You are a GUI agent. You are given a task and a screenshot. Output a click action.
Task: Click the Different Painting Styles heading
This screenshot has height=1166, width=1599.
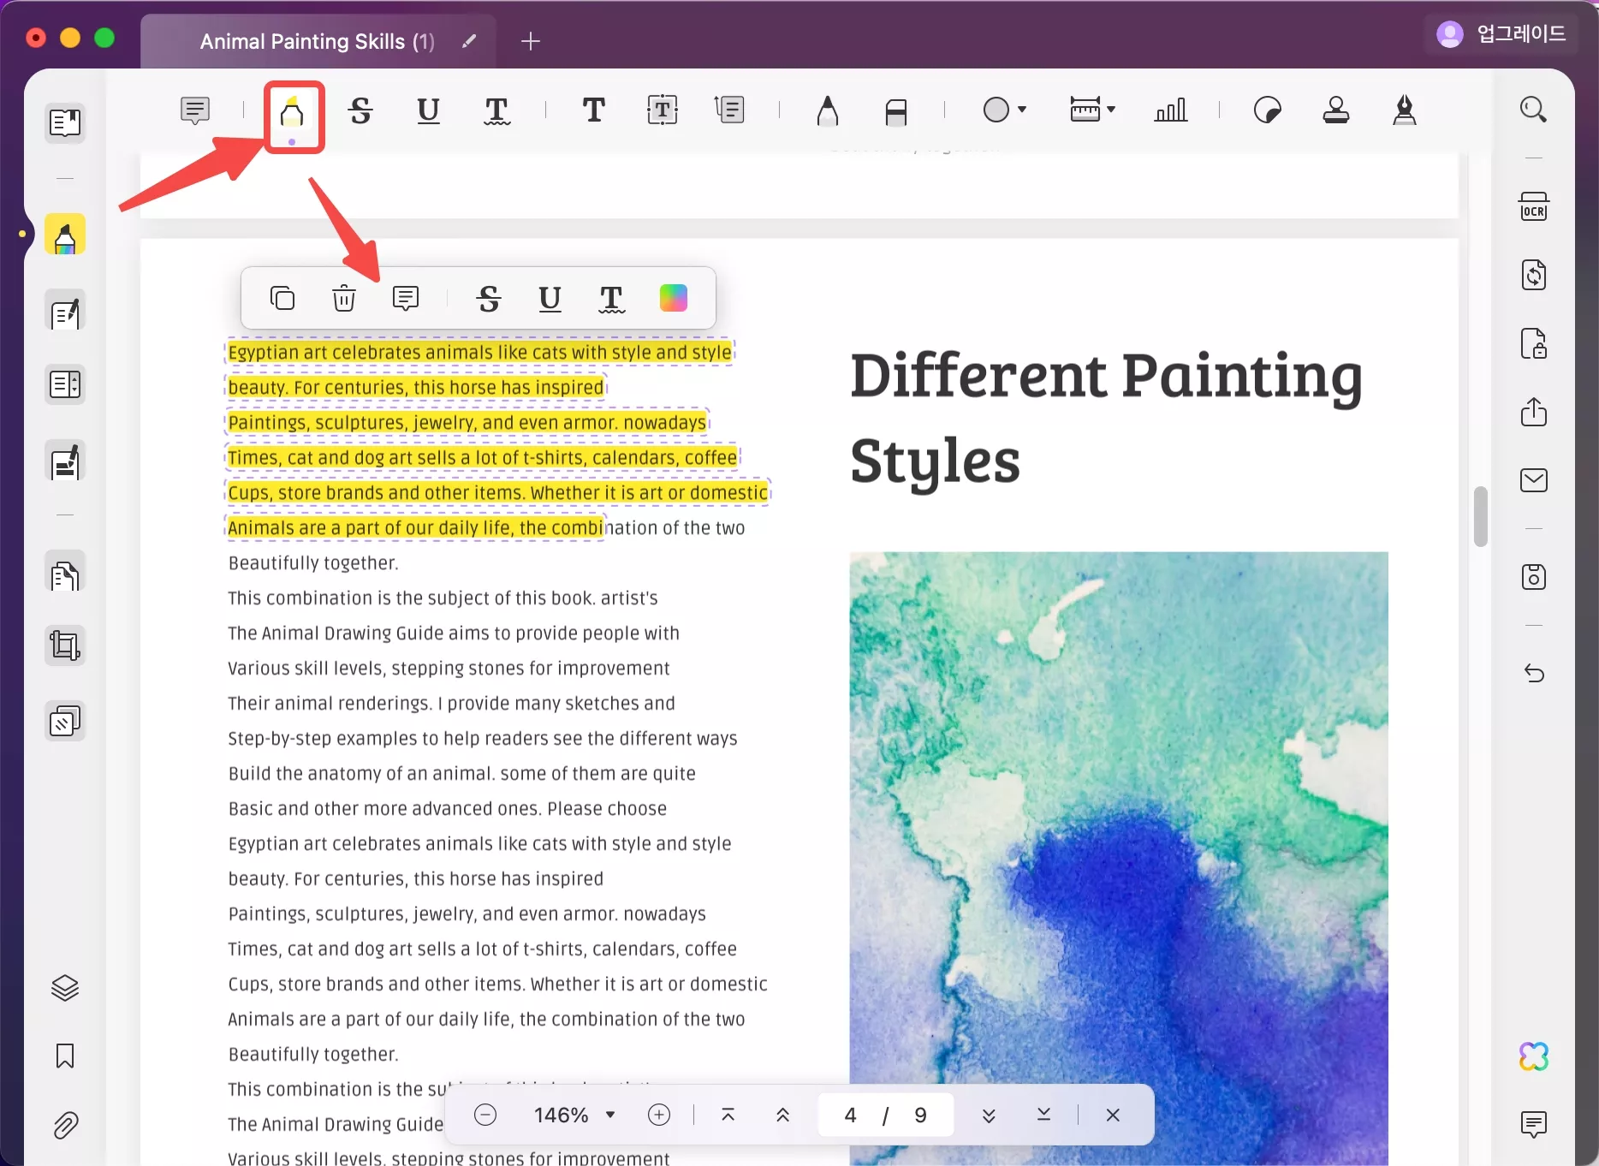tap(1106, 418)
